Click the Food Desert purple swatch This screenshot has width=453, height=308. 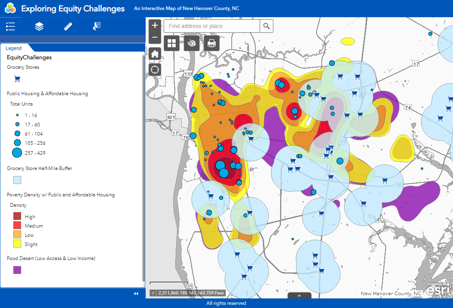(17, 270)
